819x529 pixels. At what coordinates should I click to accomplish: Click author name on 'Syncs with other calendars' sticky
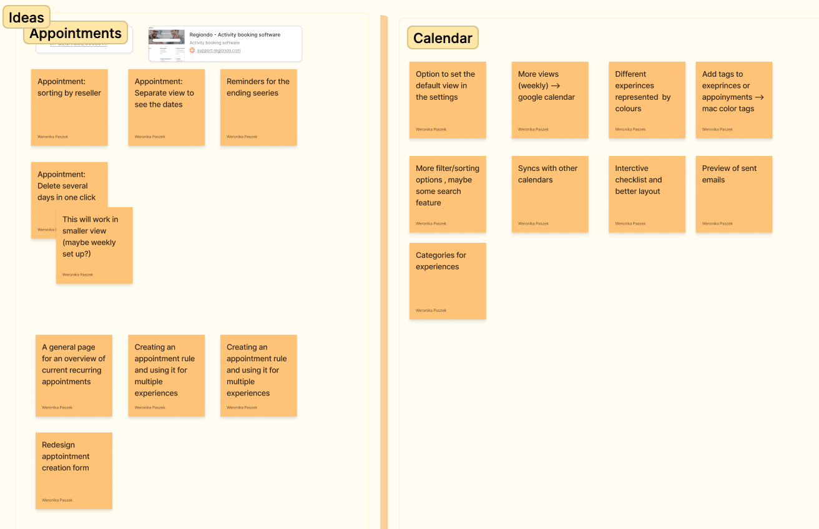coord(534,223)
